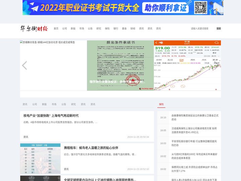
Task: Open 基金 in the top navigation bar
Action: [124, 28]
